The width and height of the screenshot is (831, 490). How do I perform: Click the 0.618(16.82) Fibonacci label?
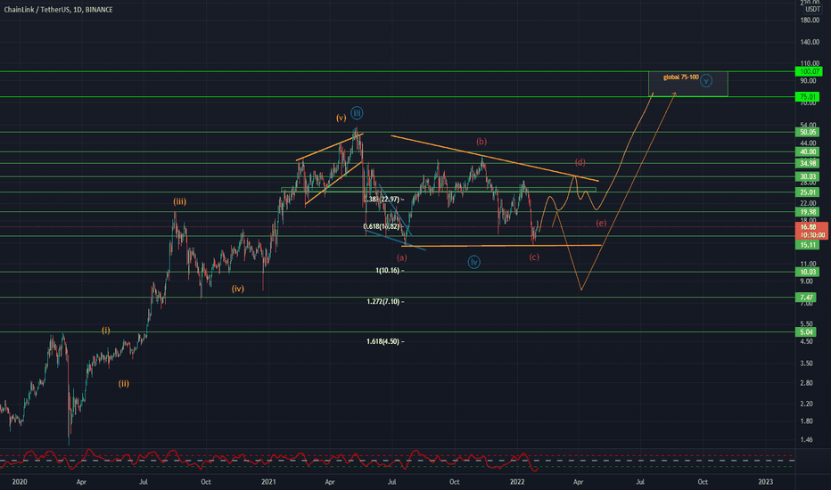[382, 226]
